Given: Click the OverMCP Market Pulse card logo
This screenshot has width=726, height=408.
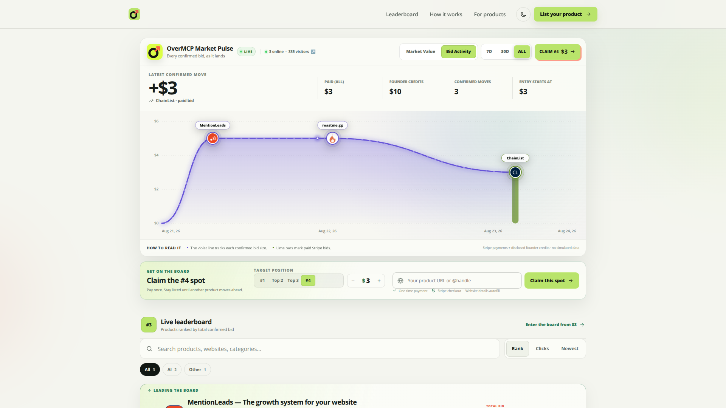Looking at the screenshot, I should coord(155,52).
